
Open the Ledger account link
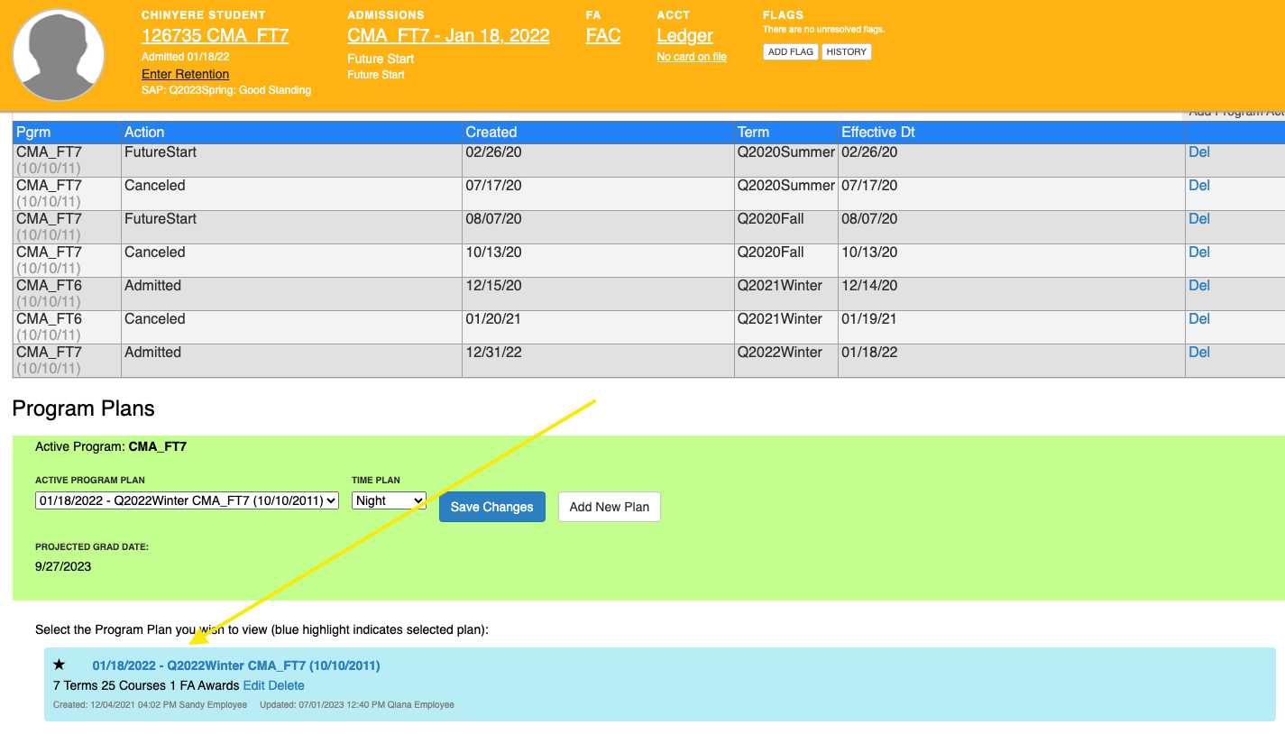pyautogui.click(x=684, y=36)
